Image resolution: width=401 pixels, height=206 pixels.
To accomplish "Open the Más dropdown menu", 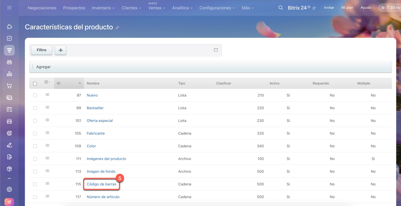I will tap(248, 8).
